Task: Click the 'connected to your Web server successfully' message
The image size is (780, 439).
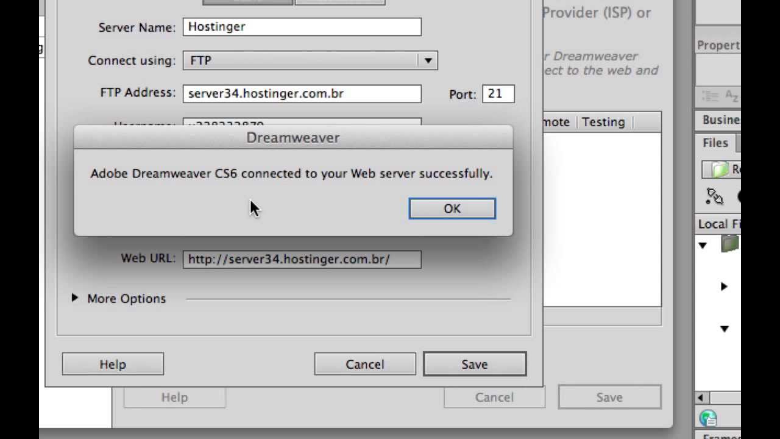Action: 367,173
